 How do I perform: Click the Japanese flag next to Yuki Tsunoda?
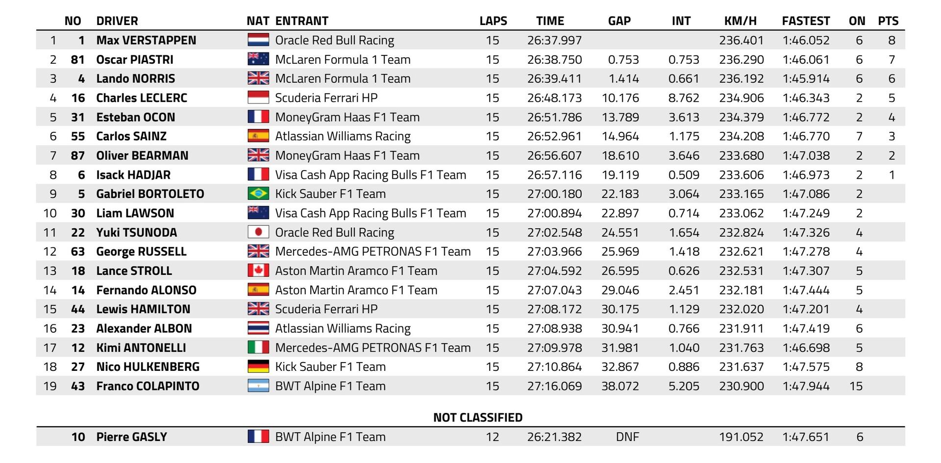(258, 232)
